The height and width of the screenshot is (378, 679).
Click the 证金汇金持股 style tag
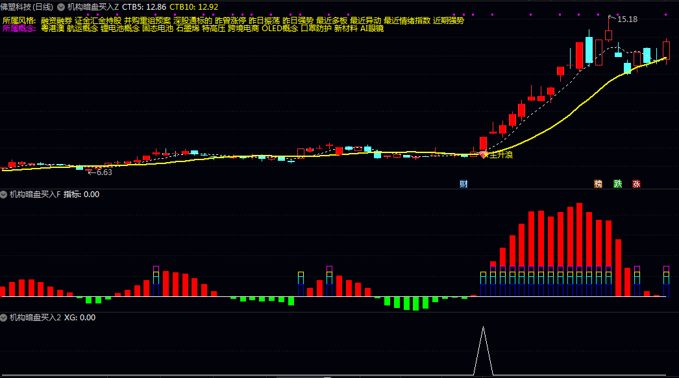98,21
